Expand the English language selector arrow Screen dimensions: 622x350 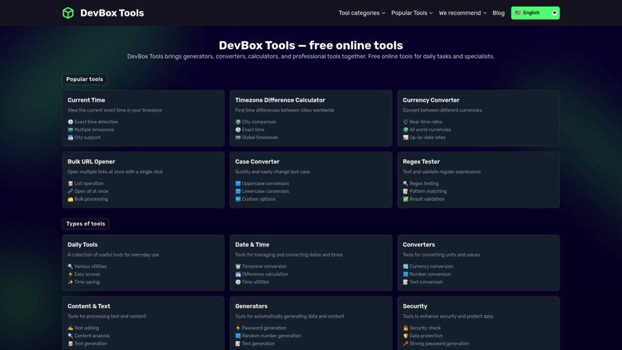coord(553,12)
